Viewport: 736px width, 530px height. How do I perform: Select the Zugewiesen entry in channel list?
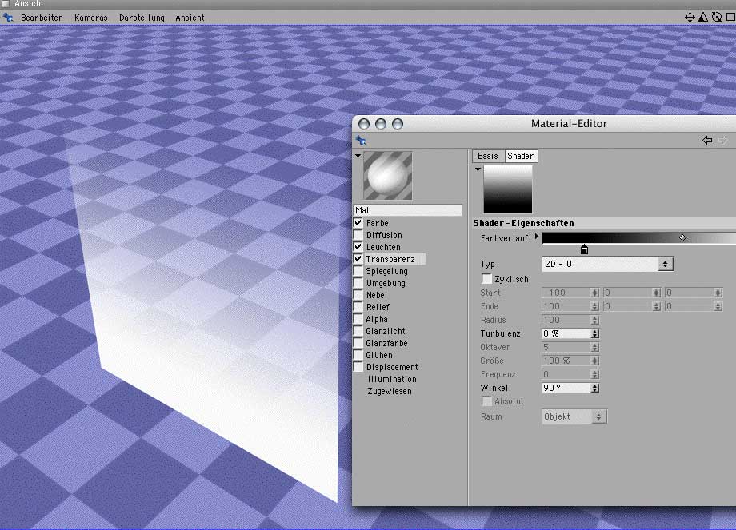pos(390,391)
